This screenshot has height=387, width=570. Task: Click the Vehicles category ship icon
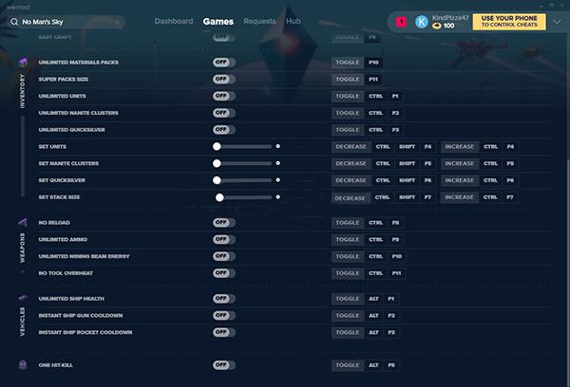[23, 299]
